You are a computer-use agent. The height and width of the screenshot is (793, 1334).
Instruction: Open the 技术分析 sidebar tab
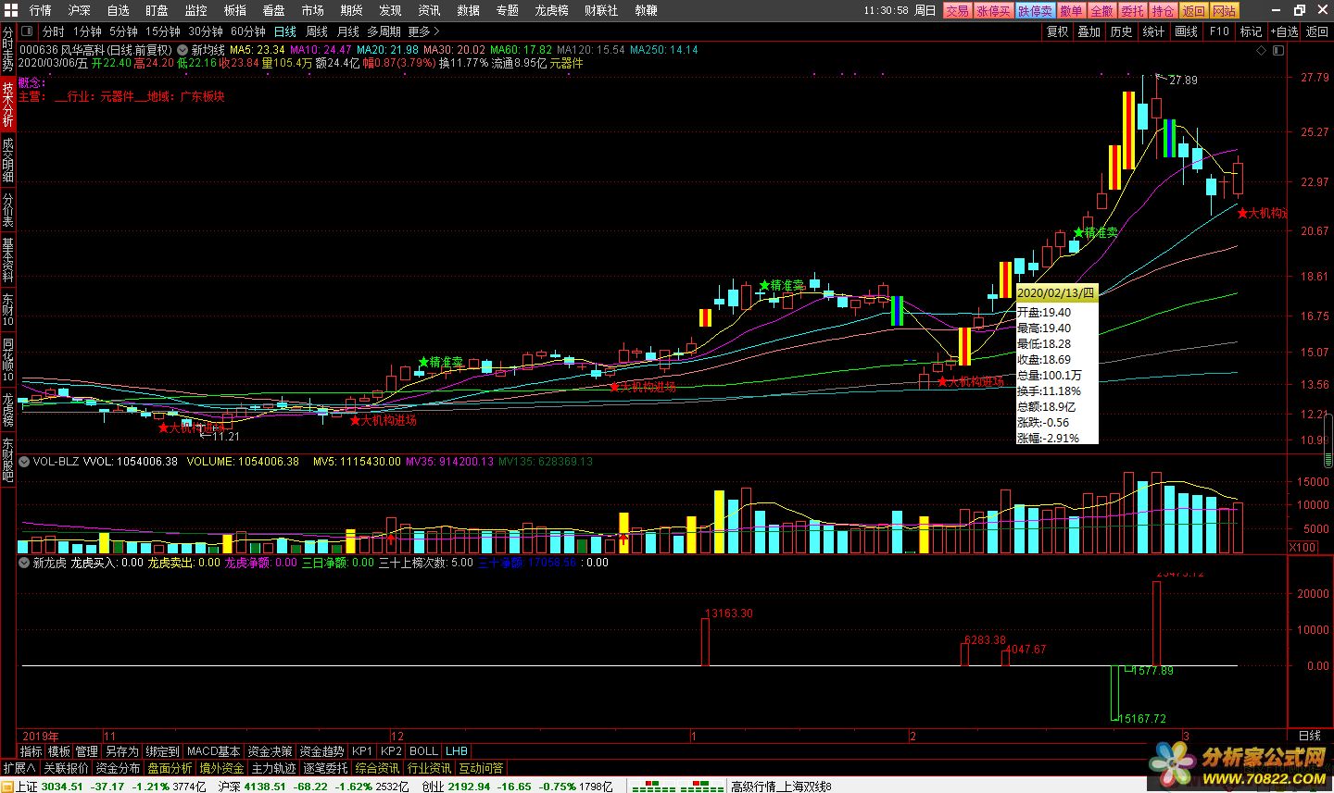[x=7, y=104]
